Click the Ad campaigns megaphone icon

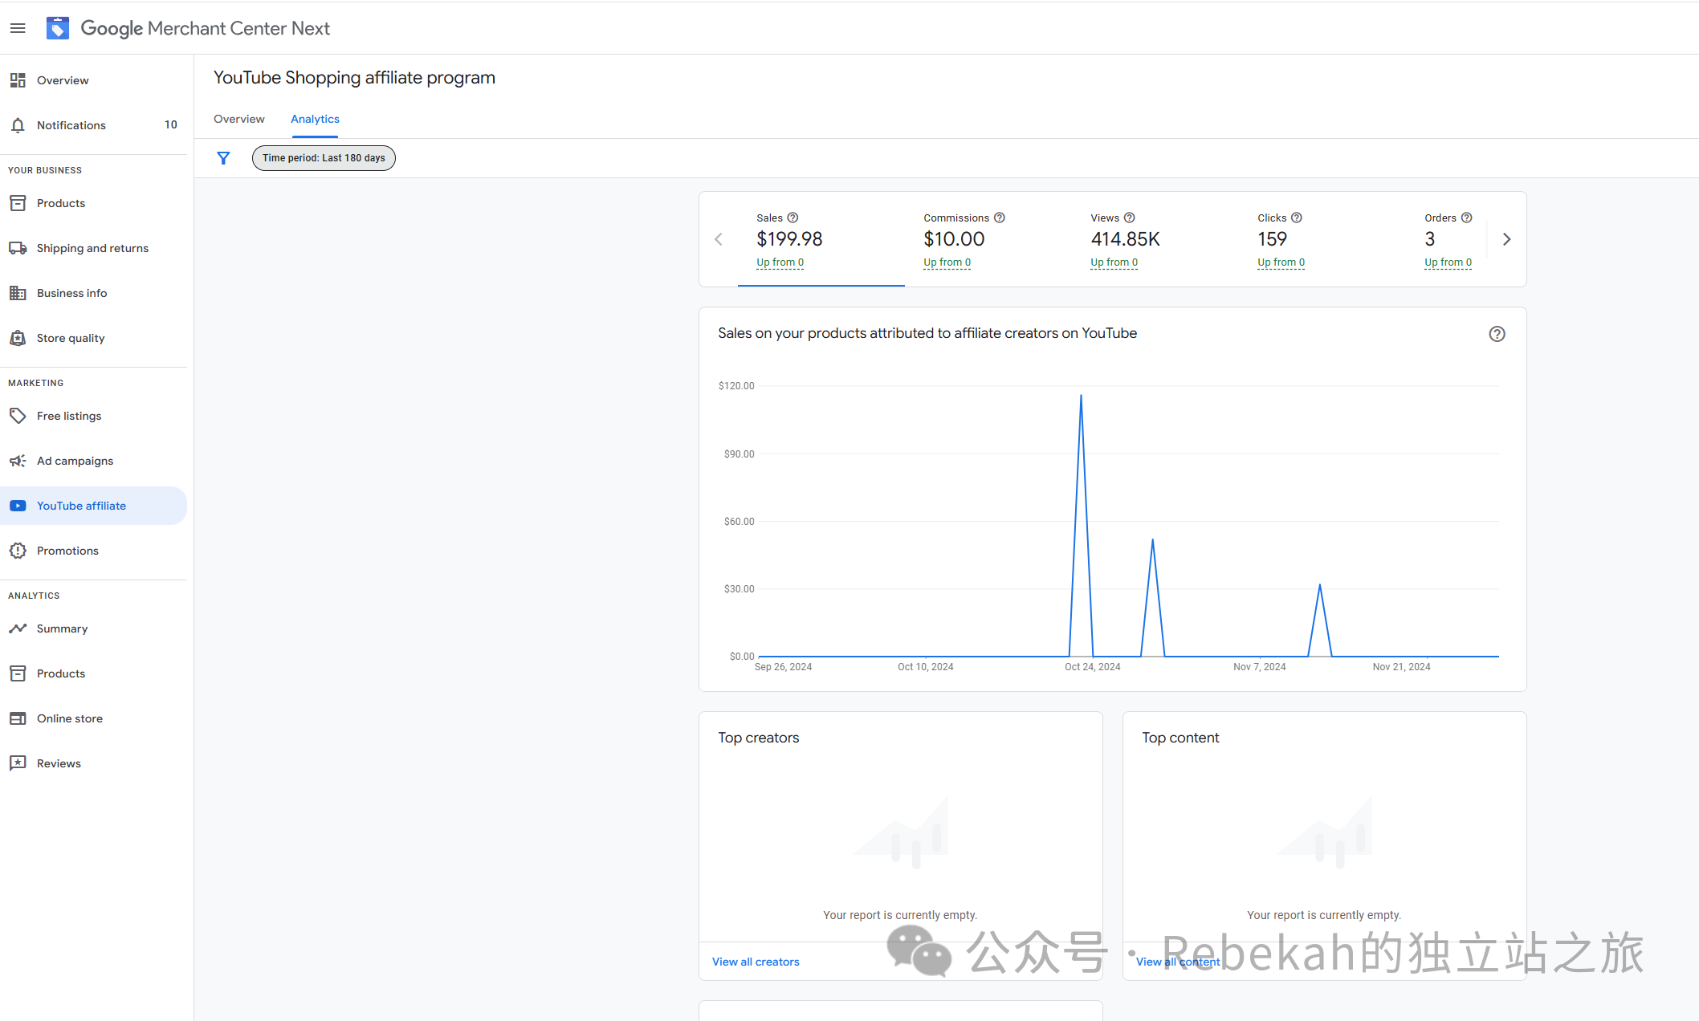[18, 461]
